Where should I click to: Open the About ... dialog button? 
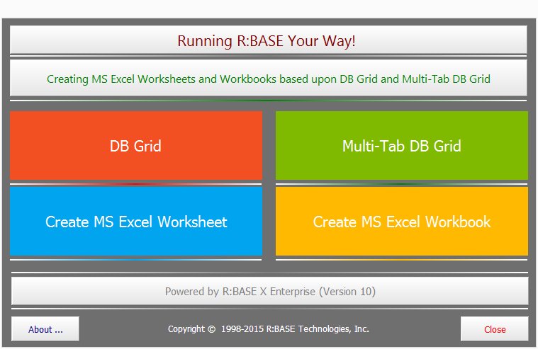[x=45, y=329]
